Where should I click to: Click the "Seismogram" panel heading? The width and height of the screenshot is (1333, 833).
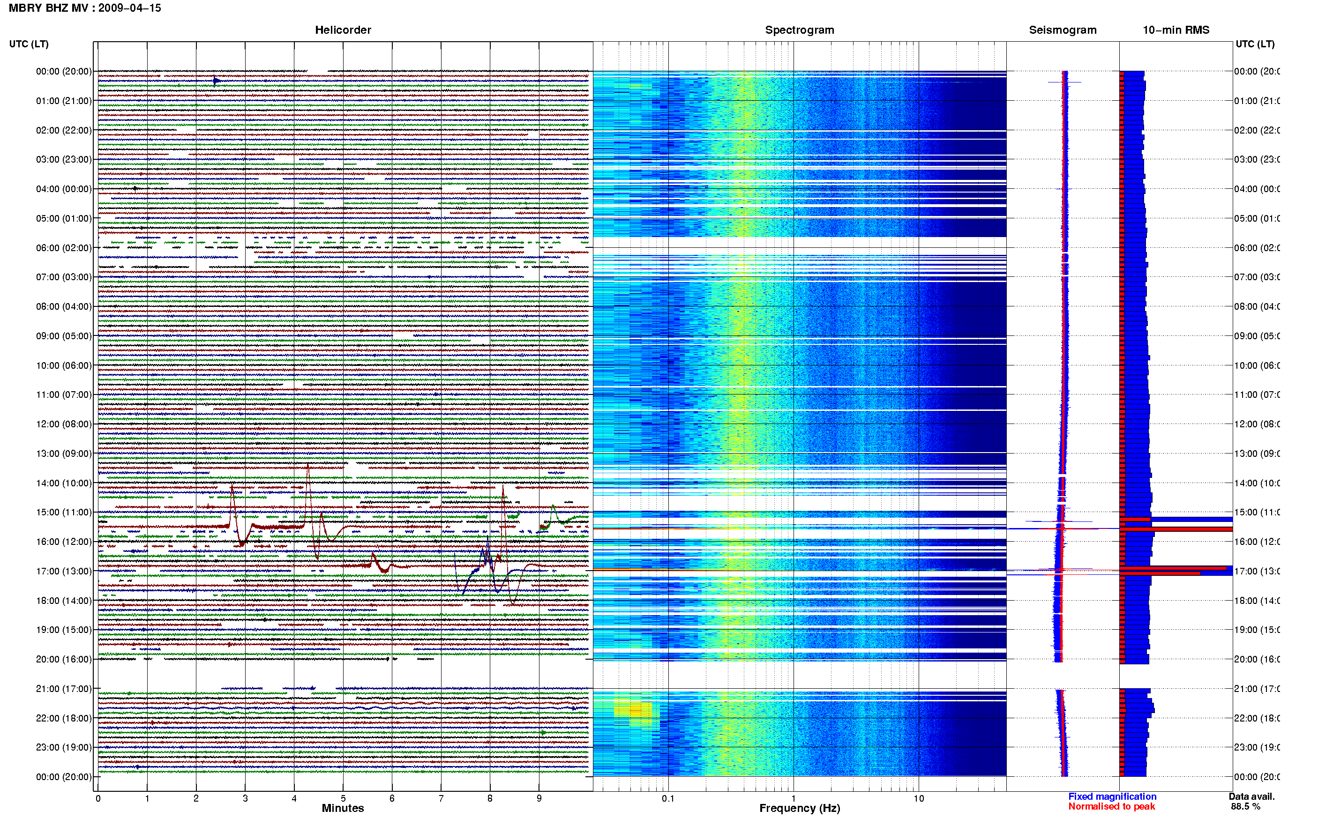point(1063,30)
